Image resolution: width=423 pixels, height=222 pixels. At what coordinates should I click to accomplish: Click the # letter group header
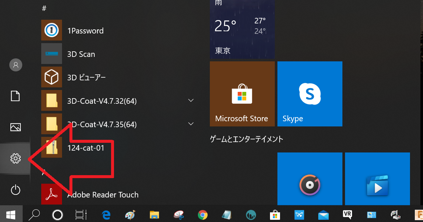(x=44, y=8)
